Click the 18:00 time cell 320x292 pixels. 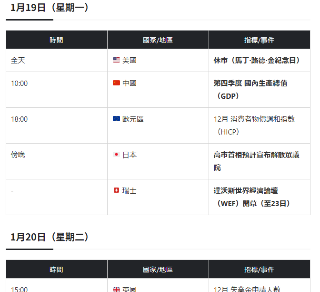pos(20,119)
